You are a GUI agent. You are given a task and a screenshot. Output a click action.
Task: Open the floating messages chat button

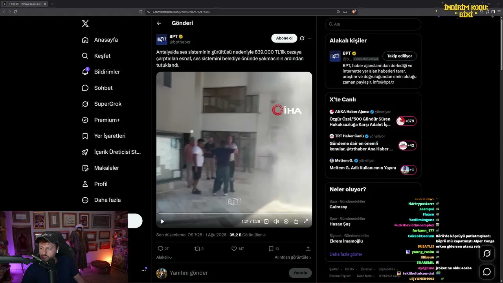[x=487, y=272]
